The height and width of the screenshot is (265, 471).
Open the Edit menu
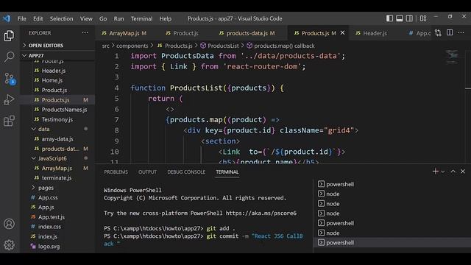pos(38,18)
